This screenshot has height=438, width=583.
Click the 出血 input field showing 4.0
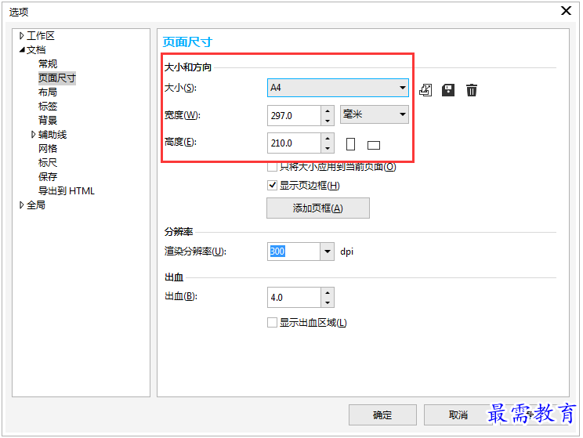click(x=294, y=298)
